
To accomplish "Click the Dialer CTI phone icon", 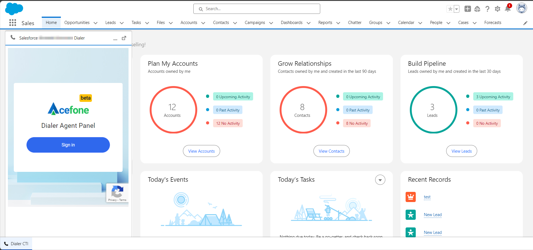I will click(6, 244).
